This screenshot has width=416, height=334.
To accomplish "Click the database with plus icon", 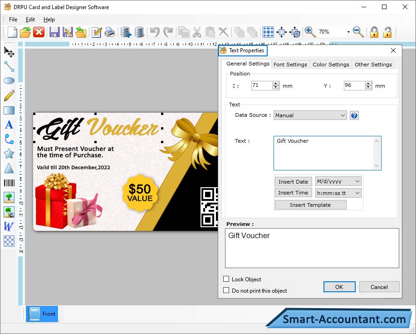I will [126, 32].
